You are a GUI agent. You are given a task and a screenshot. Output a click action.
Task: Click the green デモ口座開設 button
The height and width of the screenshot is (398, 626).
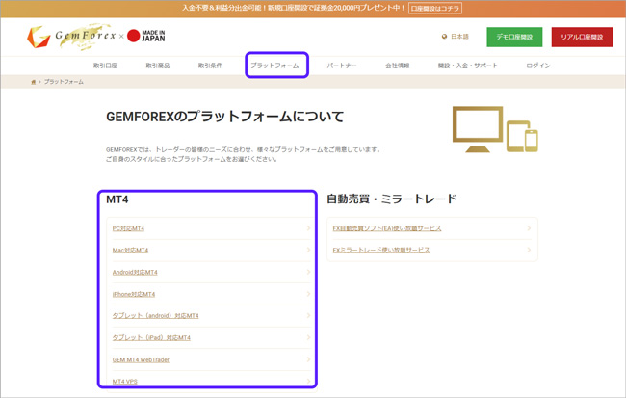(x=514, y=37)
